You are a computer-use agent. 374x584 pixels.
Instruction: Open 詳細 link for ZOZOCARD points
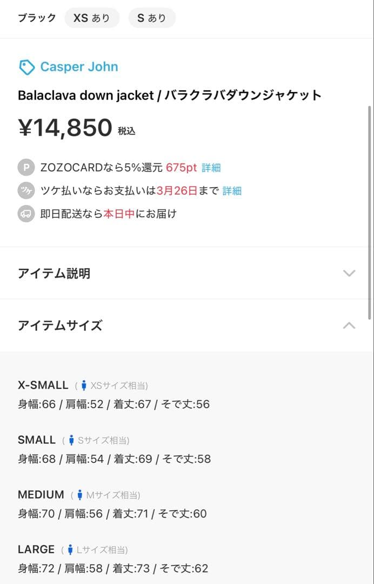click(x=211, y=168)
